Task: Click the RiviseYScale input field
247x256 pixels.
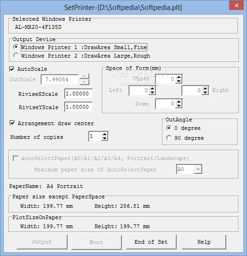Action: point(78,107)
